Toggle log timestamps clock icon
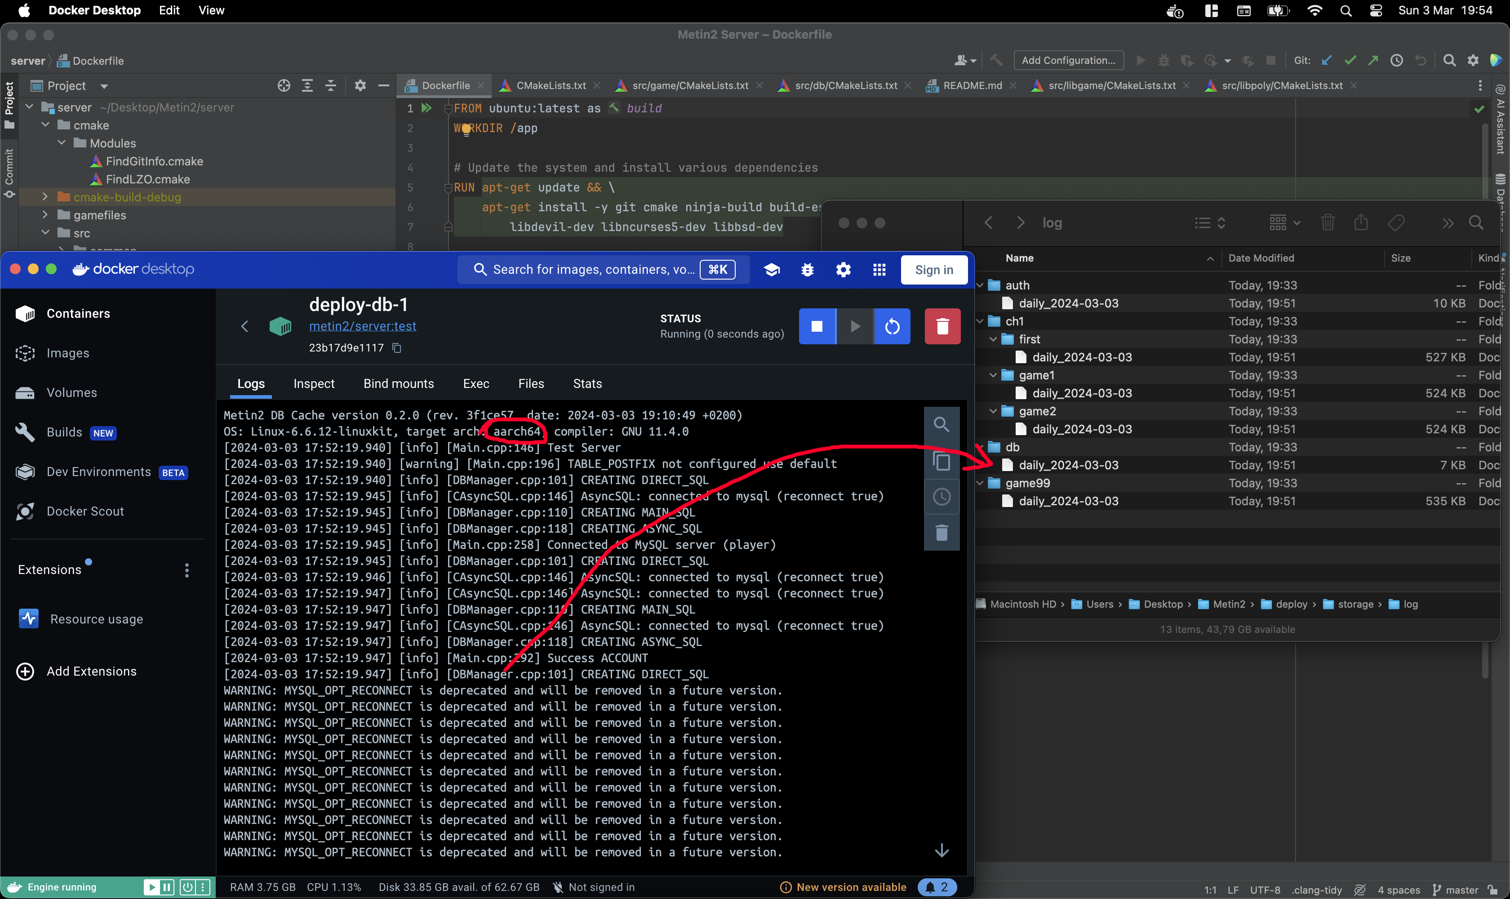Image resolution: width=1510 pixels, height=899 pixels. [941, 497]
